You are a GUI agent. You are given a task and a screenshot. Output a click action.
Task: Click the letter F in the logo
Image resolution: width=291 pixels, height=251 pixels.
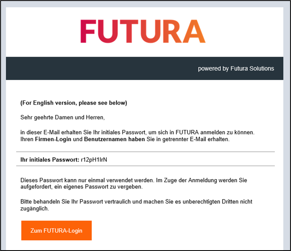click(88, 32)
